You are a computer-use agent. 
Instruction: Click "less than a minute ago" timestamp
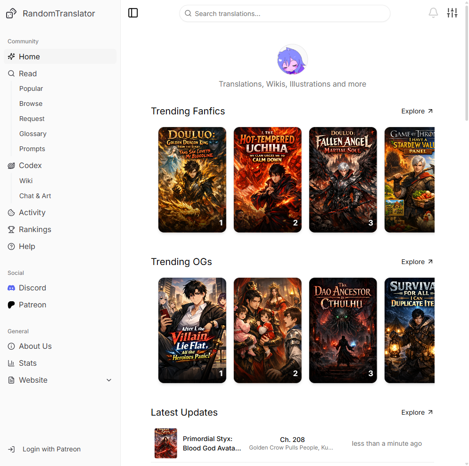tap(387, 443)
